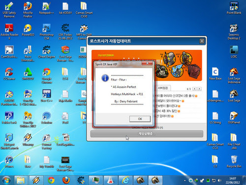Open Lost Saga Korean Cheat icon
The height and width of the screenshot is (185, 246).
click(x=65, y=163)
